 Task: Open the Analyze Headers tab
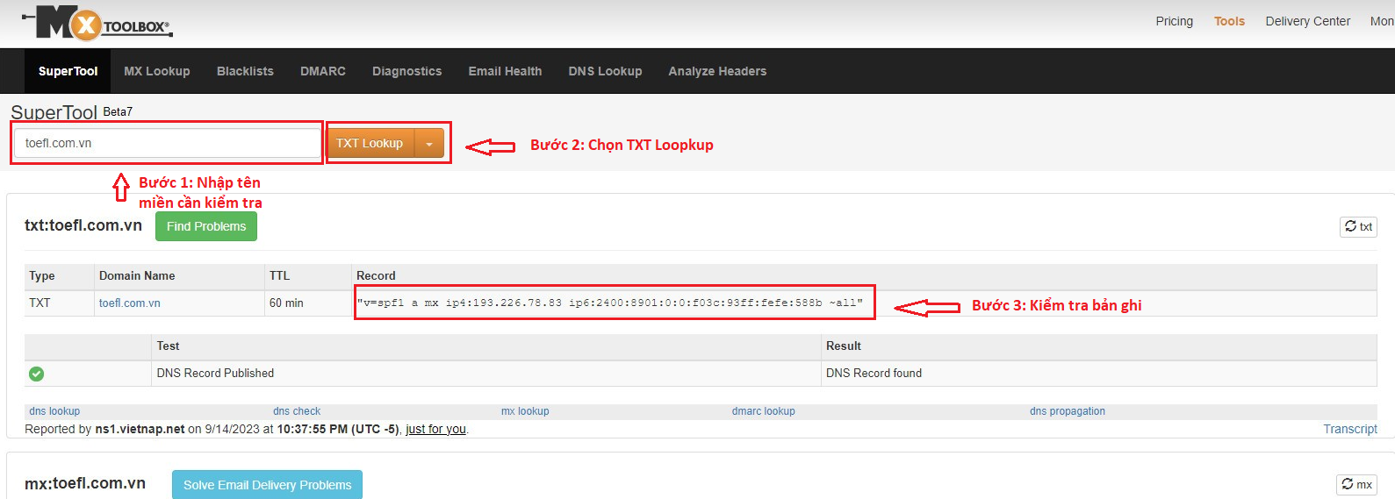(717, 71)
